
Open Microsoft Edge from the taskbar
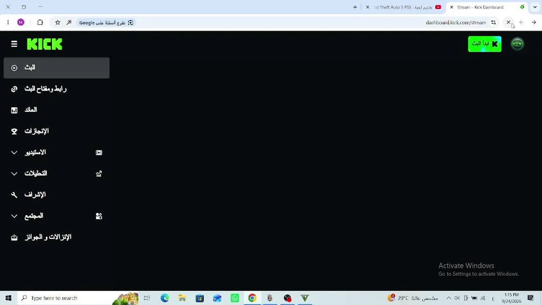coord(165,298)
